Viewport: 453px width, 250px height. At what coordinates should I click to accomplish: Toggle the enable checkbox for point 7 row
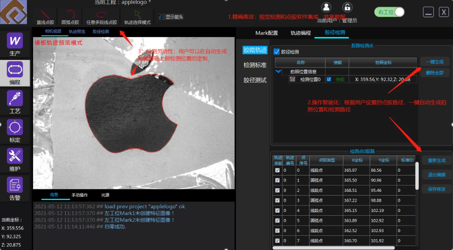(277, 241)
